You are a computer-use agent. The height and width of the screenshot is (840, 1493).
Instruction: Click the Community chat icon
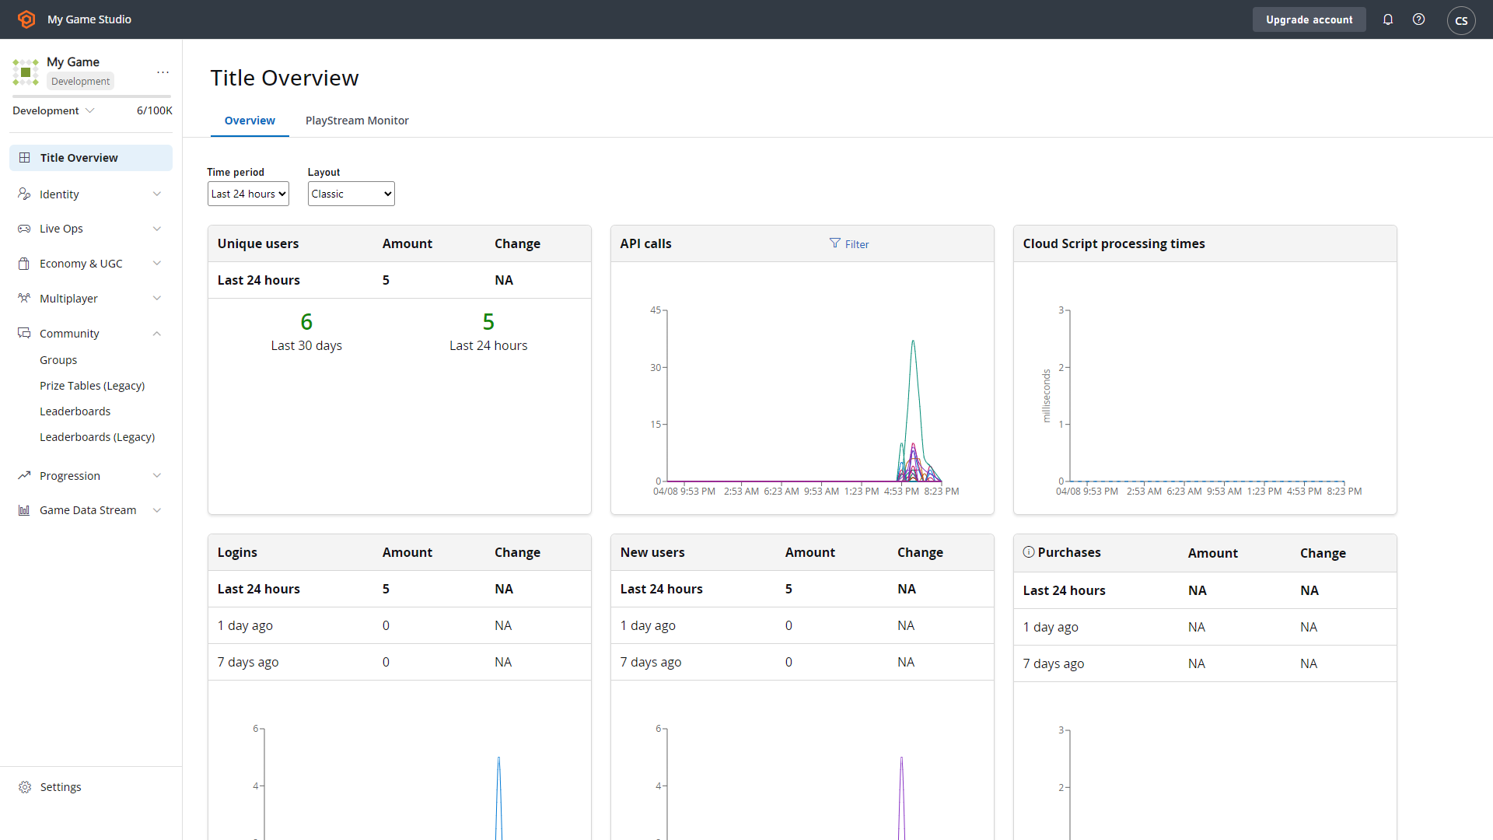pos(24,333)
